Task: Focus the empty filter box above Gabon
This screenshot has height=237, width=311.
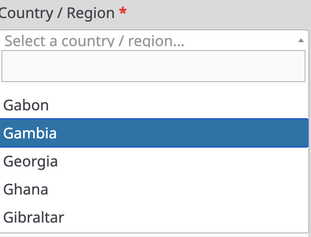Action: (x=153, y=66)
